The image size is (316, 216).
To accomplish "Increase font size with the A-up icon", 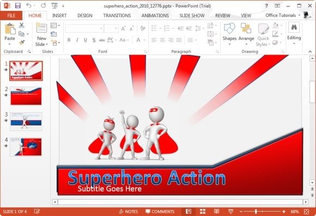I will point(123,28).
